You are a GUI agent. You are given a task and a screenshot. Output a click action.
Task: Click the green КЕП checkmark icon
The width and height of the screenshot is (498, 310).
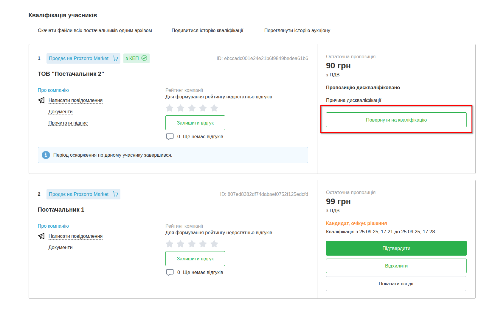[144, 58]
